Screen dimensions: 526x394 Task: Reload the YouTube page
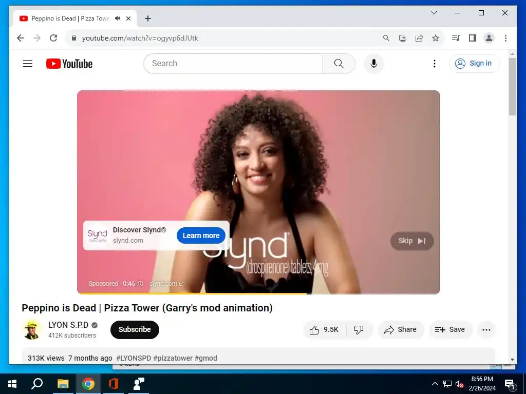(x=53, y=38)
